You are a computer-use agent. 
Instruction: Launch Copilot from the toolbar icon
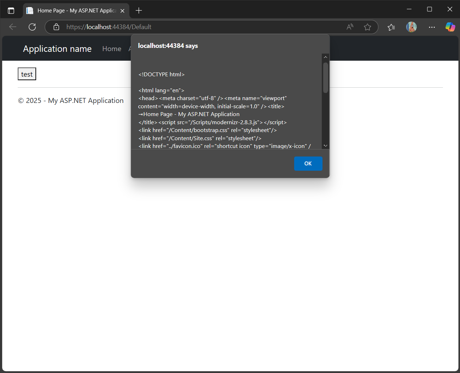tap(450, 27)
